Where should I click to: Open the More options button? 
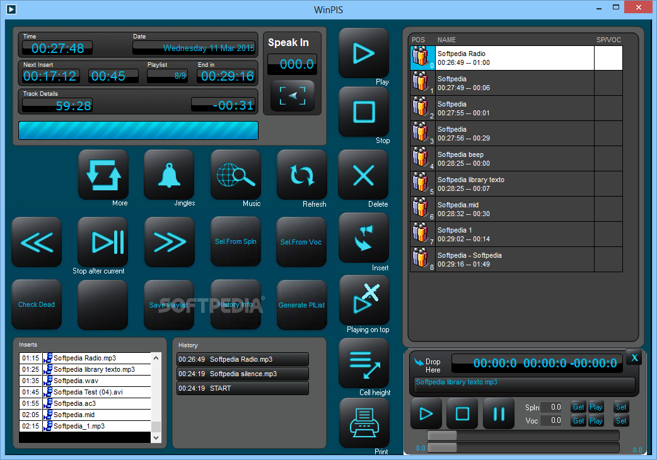(x=103, y=175)
